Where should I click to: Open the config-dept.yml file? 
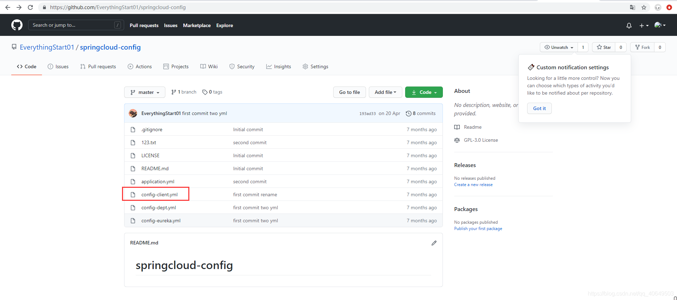point(159,208)
